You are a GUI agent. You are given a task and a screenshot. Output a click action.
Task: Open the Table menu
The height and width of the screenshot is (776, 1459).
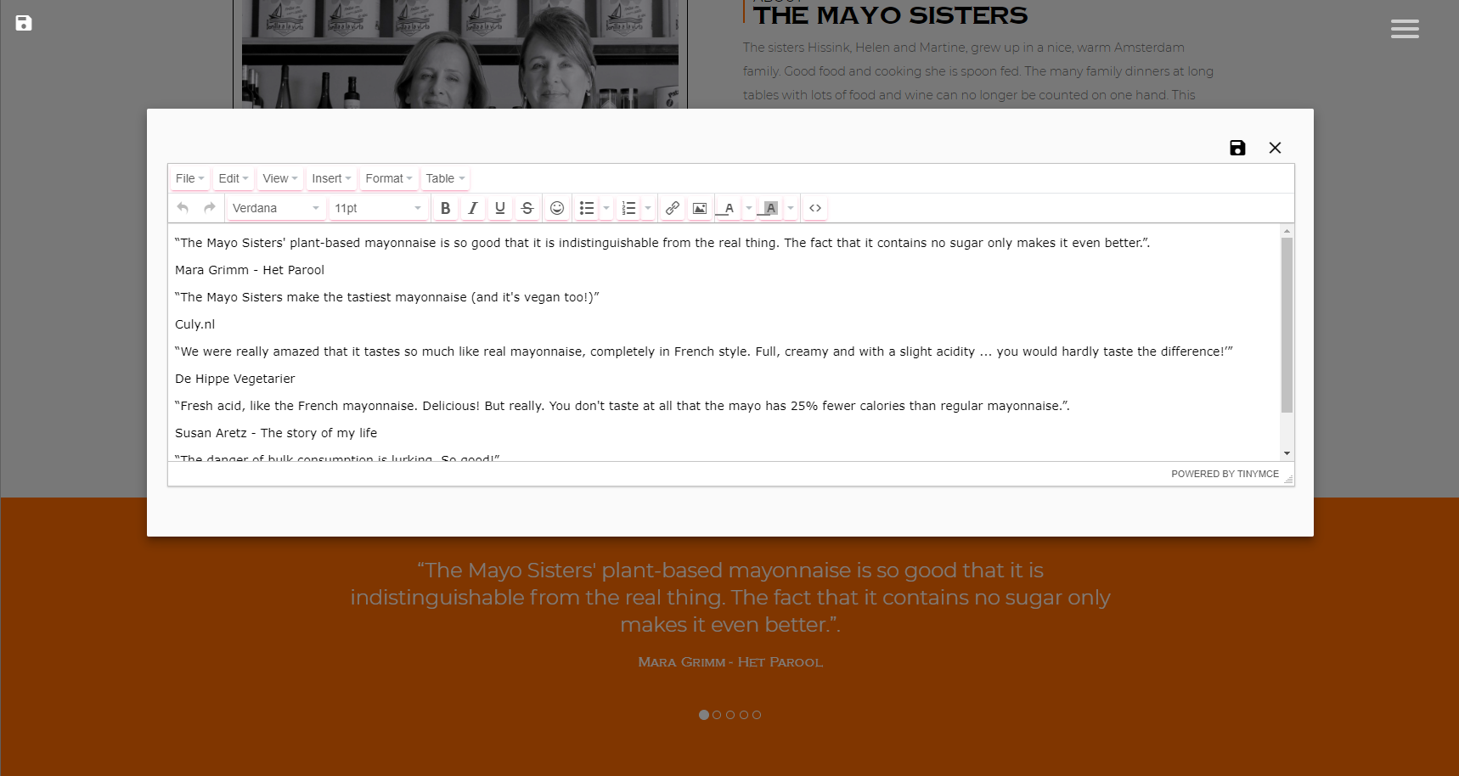pos(445,178)
